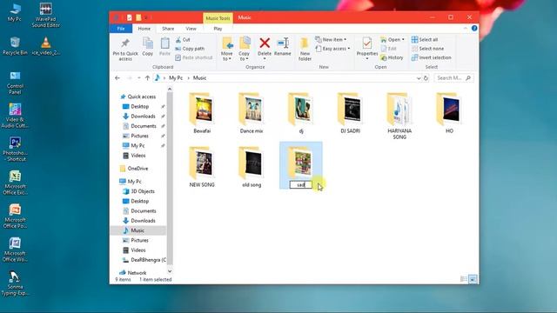This screenshot has height=313, width=557.
Task: Open recent locations dropdown arrow
Action: (139, 78)
